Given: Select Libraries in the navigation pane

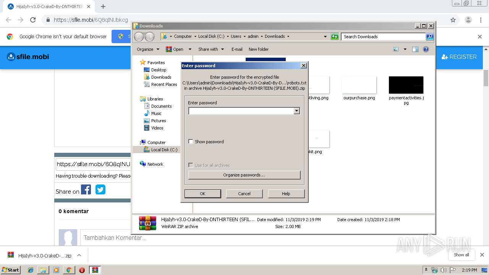Looking at the screenshot, I should 155,99.
